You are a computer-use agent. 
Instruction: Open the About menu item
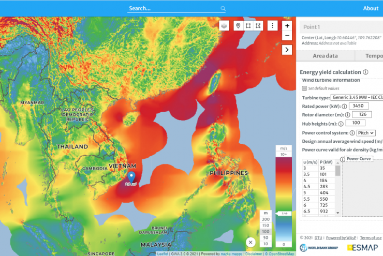pyautogui.click(x=371, y=8)
